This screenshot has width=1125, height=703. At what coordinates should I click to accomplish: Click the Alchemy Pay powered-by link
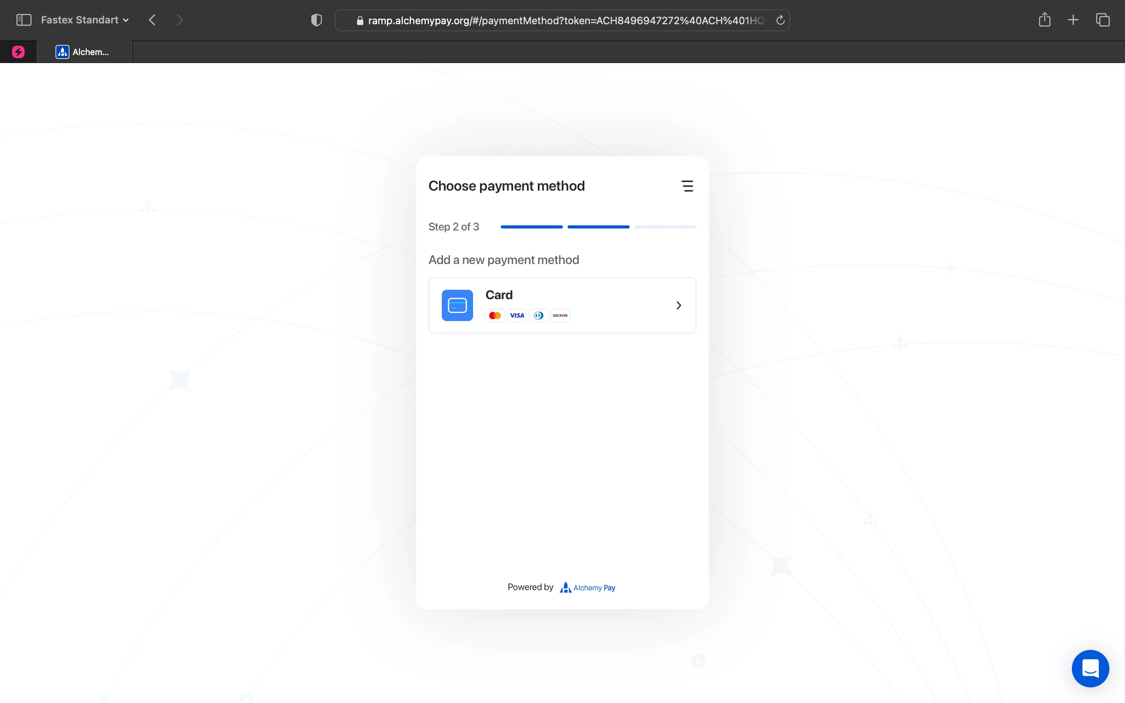tap(587, 587)
